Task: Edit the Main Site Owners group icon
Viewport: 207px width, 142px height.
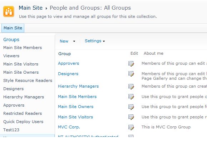Action: [x=131, y=107]
